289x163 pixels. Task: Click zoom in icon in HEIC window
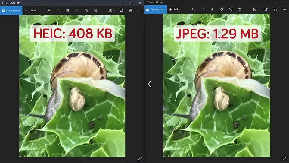(49, 11)
